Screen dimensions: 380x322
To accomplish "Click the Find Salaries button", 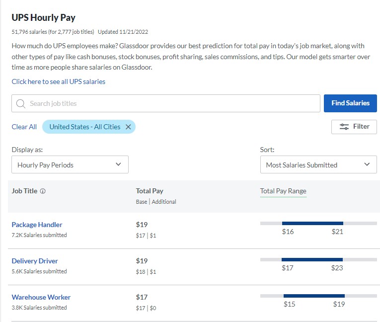I will tap(350, 103).
